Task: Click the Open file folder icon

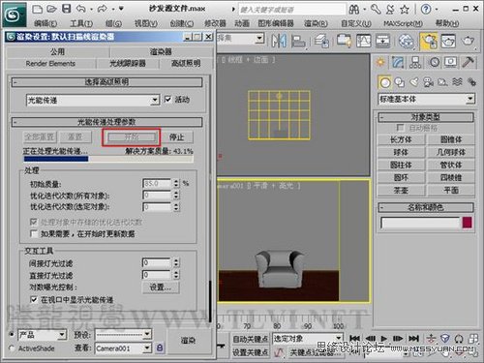Action: pos(51,9)
